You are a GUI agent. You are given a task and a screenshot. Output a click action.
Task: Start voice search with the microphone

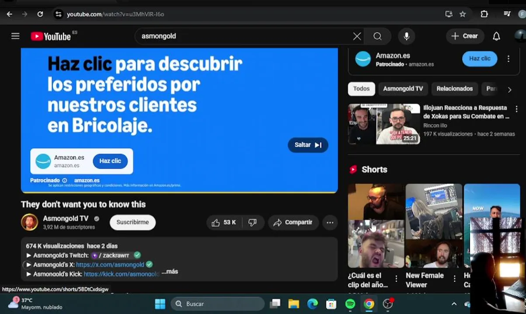point(407,36)
